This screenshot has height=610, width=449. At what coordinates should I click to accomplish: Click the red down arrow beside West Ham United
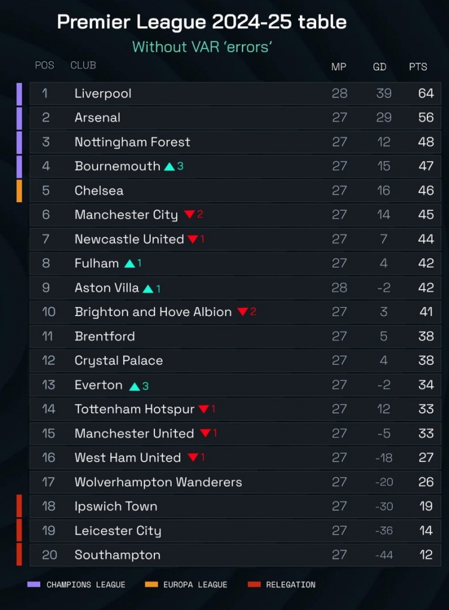(x=193, y=458)
